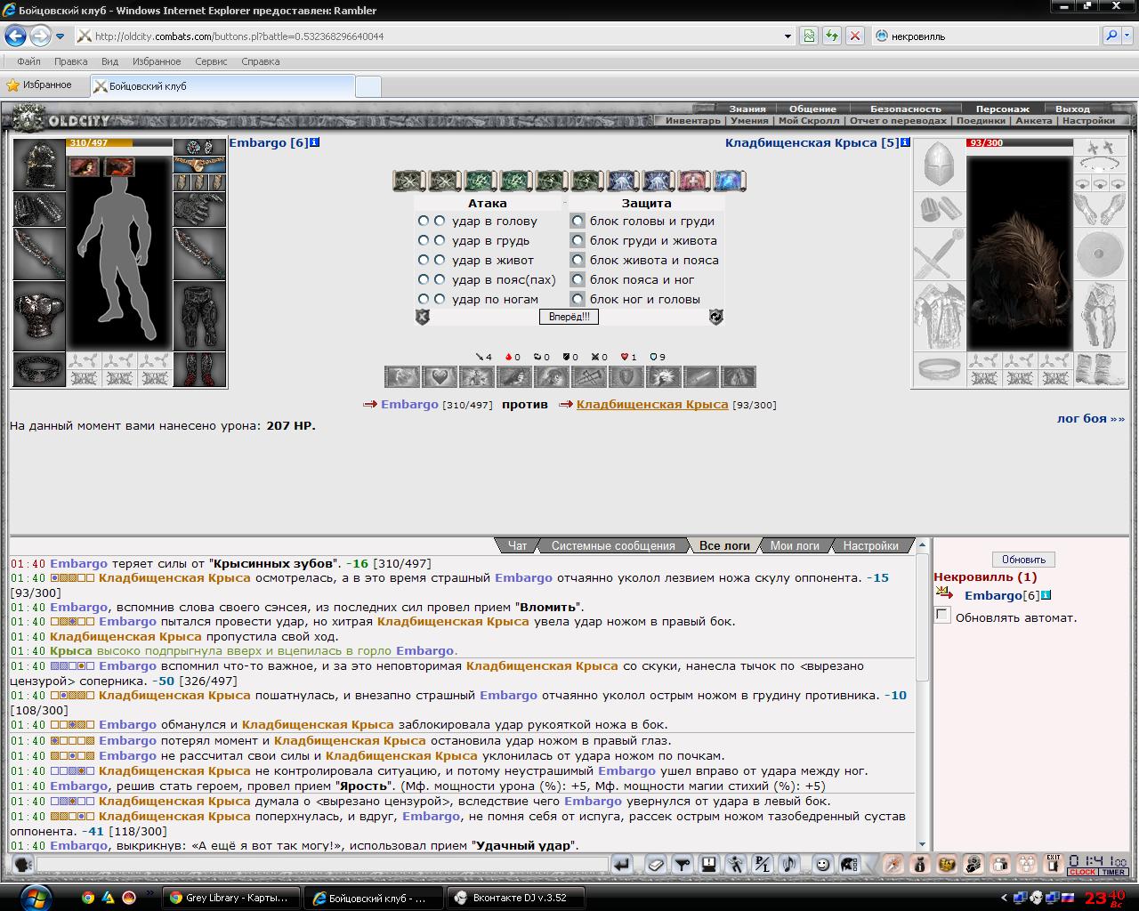Select first attack radio for удар в живот

pyautogui.click(x=424, y=260)
